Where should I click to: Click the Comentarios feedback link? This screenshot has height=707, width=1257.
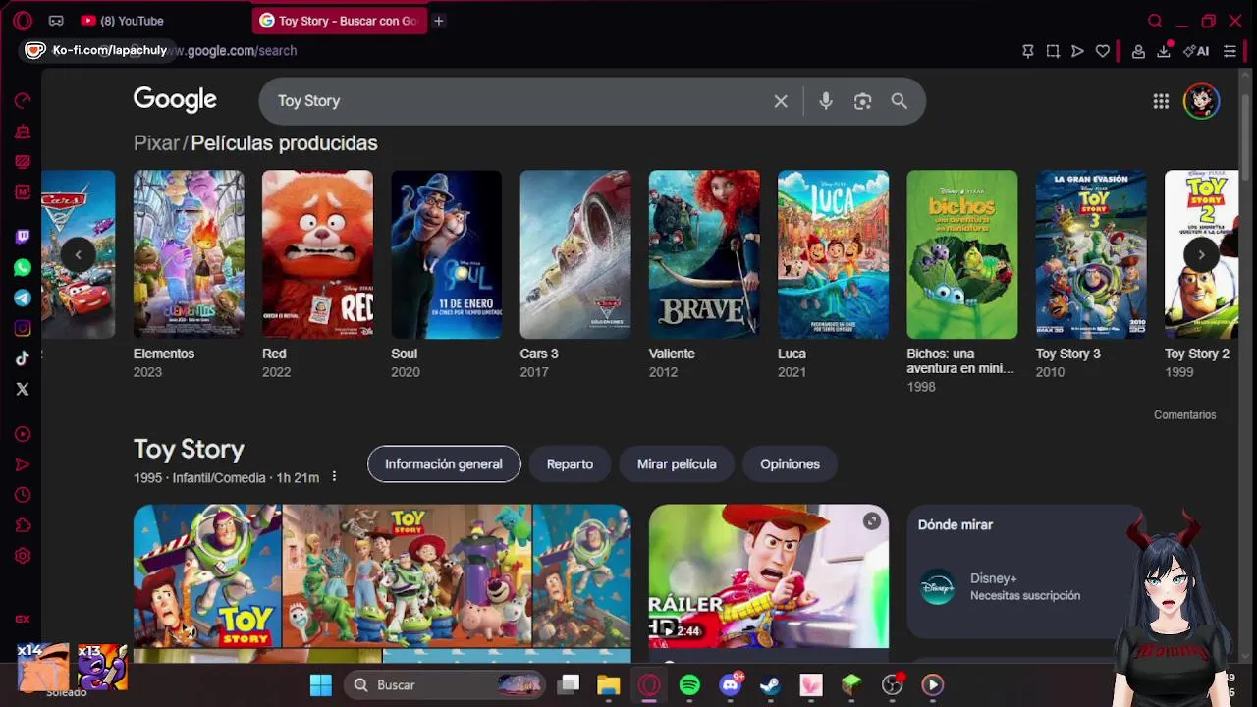coord(1184,415)
